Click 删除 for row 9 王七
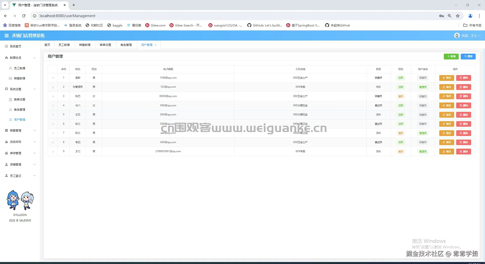Image resolution: width=485 pixels, height=264 pixels. coord(464,152)
